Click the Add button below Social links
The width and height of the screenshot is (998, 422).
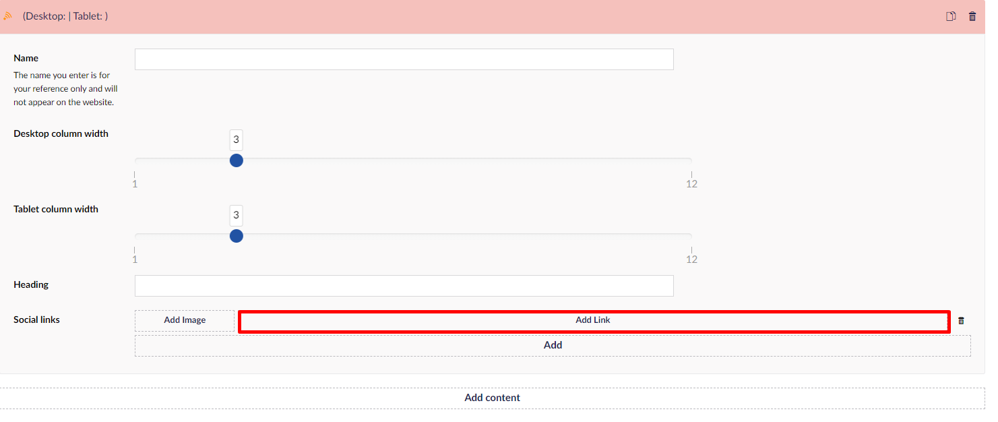(553, 345)
